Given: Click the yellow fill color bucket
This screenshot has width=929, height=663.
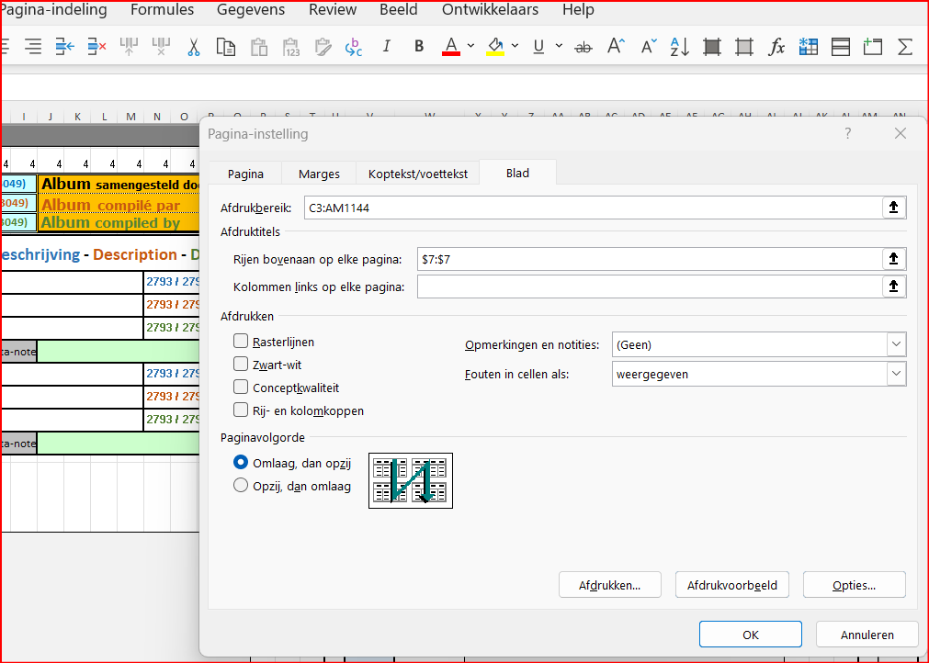Looking at the screenshot, I should (x=495, y=47).
